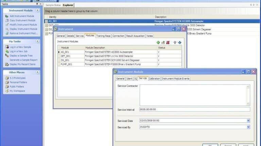Pin the Tasks panel
This screenshot has height=146, width=261.
click(37, 4)
